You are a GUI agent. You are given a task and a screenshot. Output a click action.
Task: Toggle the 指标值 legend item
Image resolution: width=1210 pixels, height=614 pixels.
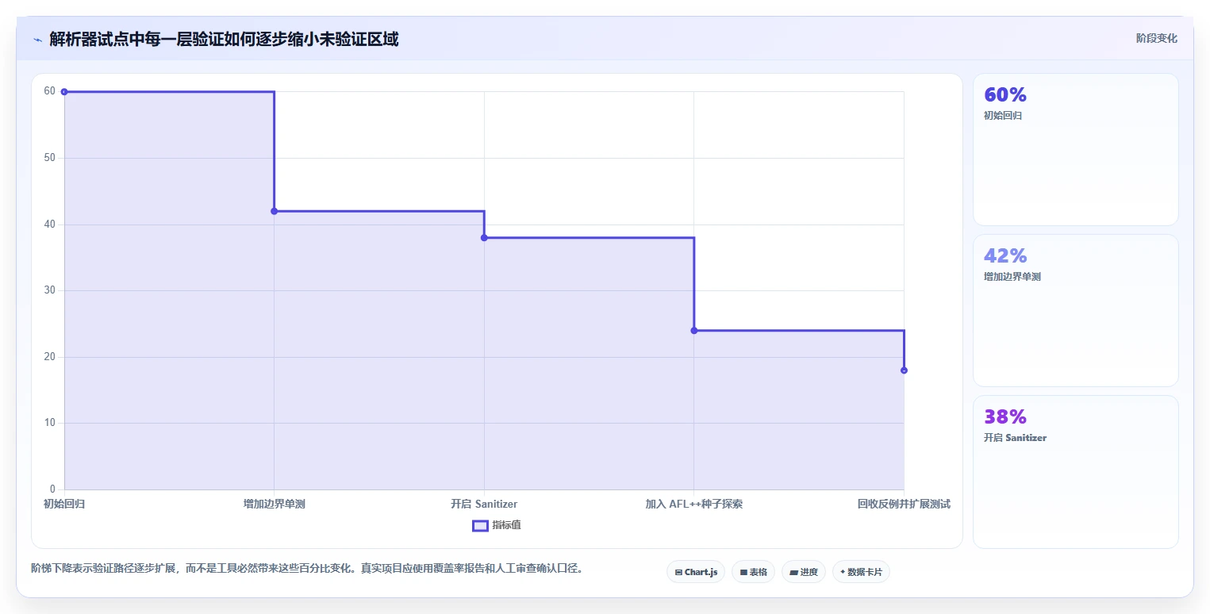[497, 525]
